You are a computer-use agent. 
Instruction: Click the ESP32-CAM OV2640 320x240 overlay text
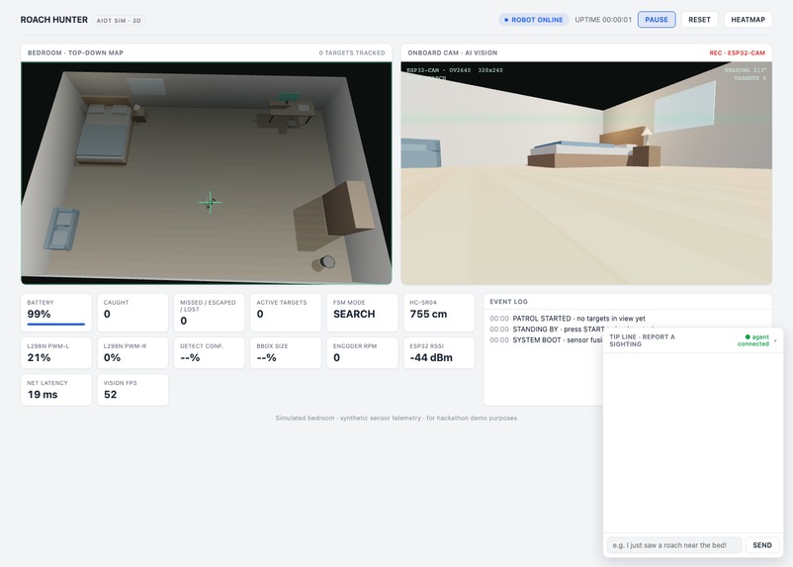coord(455,70)
